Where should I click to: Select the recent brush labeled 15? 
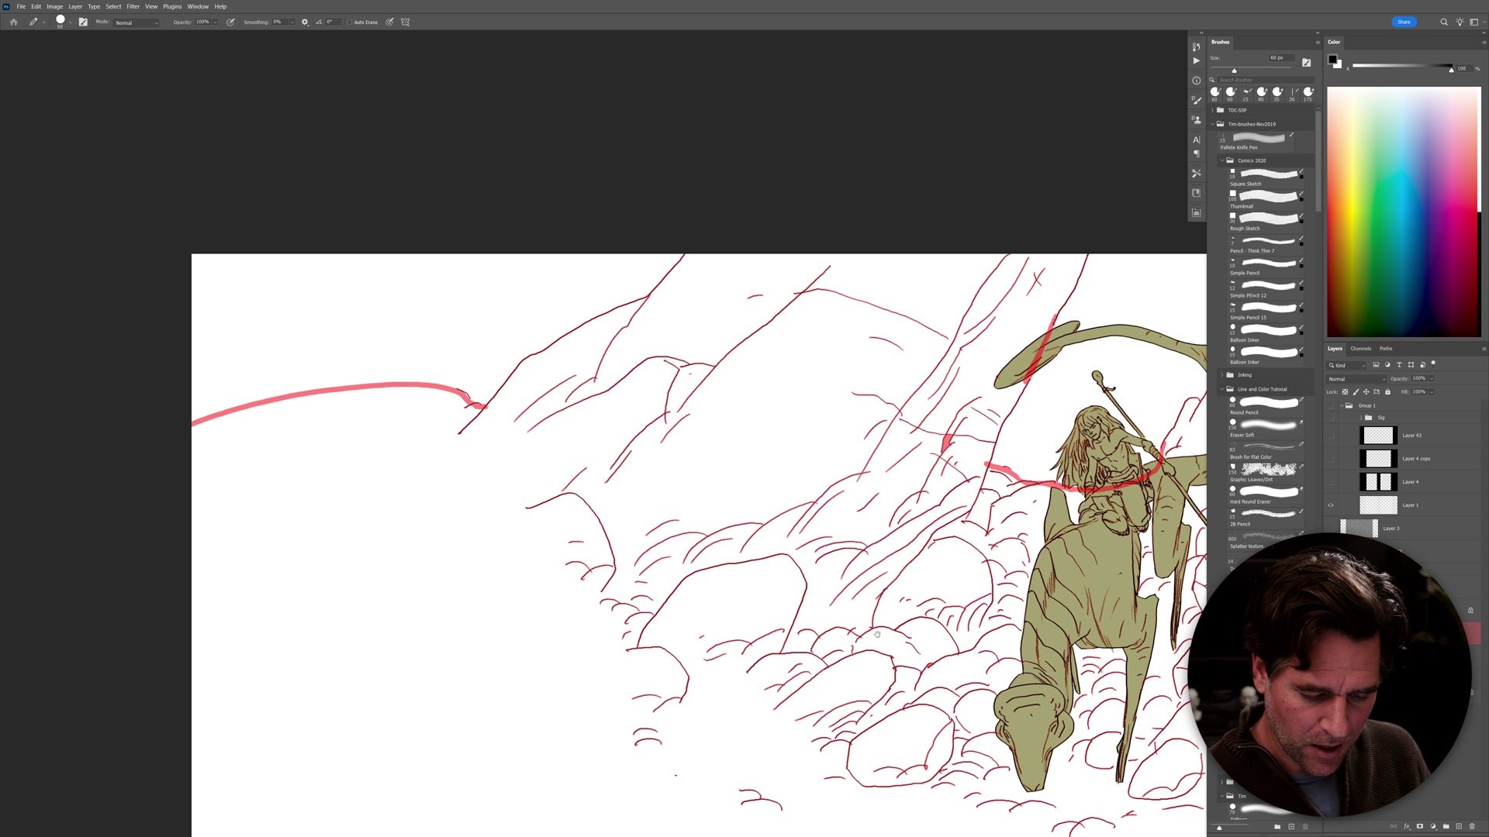pos(1246,93)
